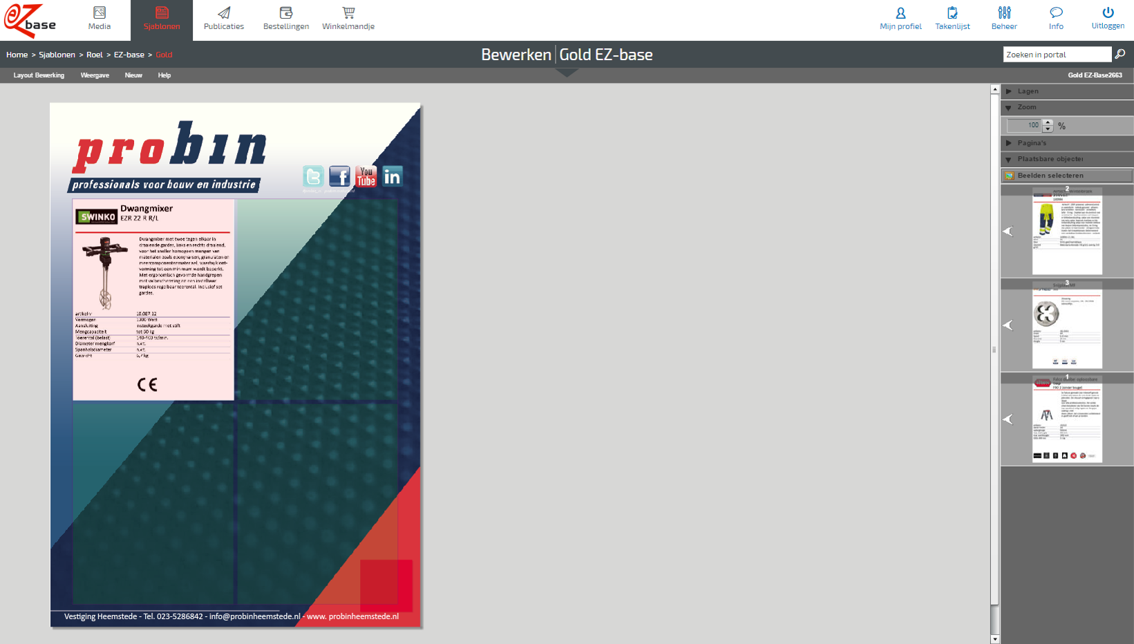The height and width of the screenshot is (644, 1134).
Task: Click the scrollbar up arrow
Action: coord(995,89)
